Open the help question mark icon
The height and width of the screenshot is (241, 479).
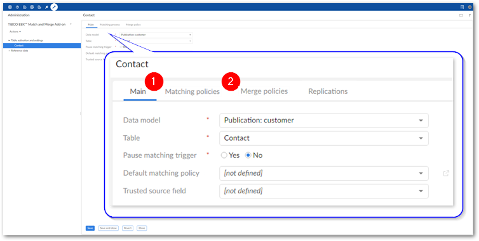coord(469,15)
